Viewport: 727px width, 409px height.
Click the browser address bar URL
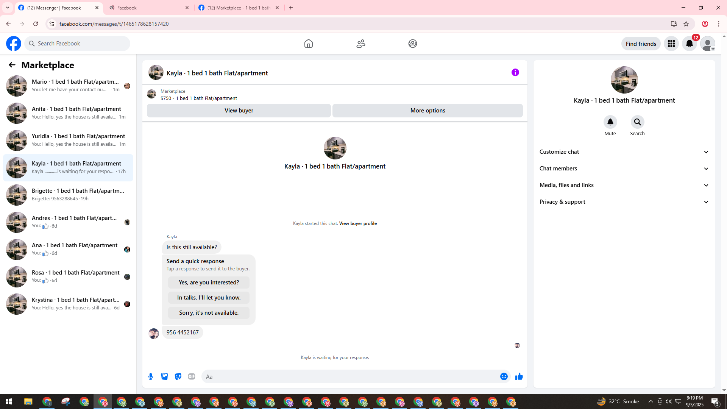[114, 24]
